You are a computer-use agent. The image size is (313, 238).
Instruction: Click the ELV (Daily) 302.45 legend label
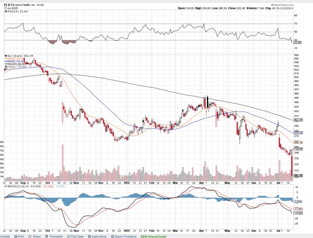pos(20,56)
